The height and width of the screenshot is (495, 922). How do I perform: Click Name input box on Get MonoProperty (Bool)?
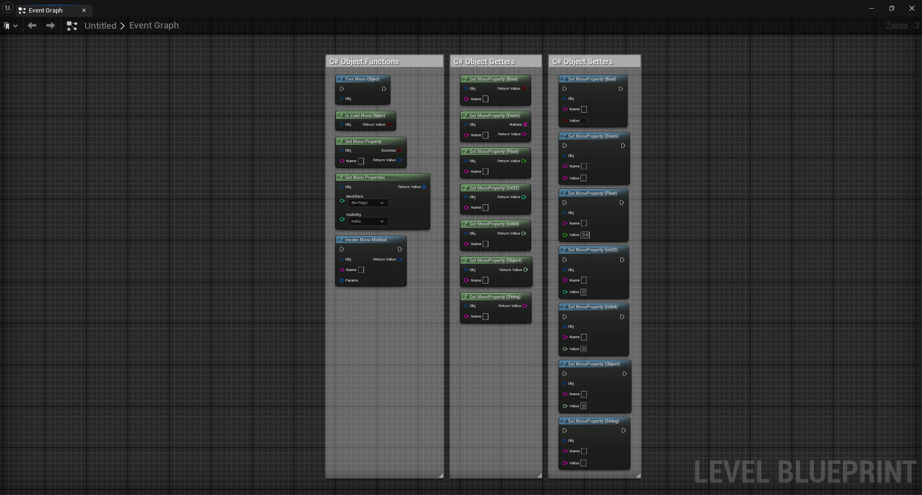485,99
